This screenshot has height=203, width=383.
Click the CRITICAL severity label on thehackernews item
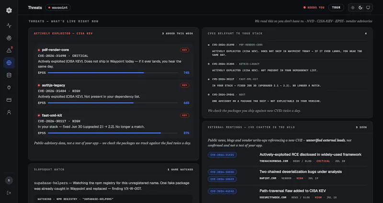(x=323, y=161)
